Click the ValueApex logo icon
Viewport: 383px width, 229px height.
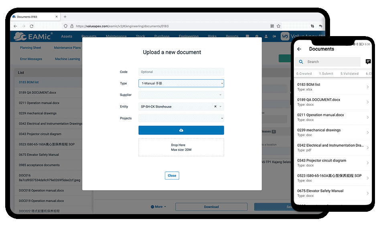[285, 36]
